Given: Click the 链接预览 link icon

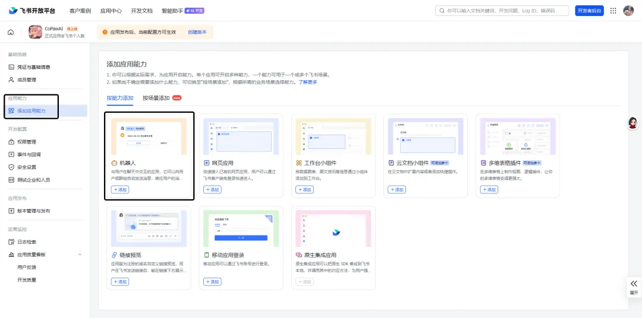Looking at the screenshot, I should [x=114, y=255].
